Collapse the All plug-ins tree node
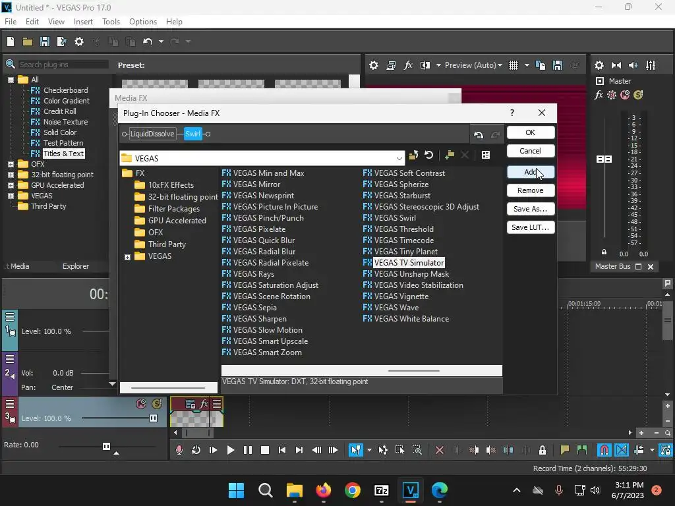Viewport: 675px width, 506px height. point(11,80)
